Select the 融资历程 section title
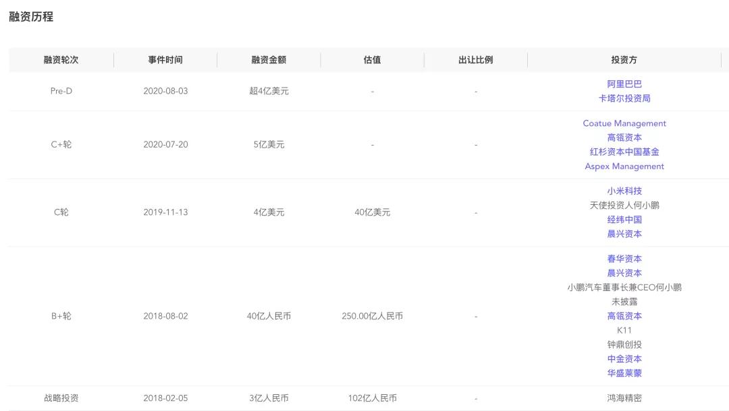 [31, 16]
